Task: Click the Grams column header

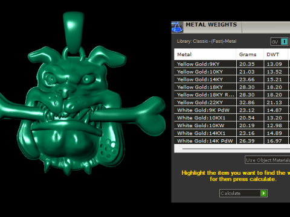Action: tap(250, 54)
